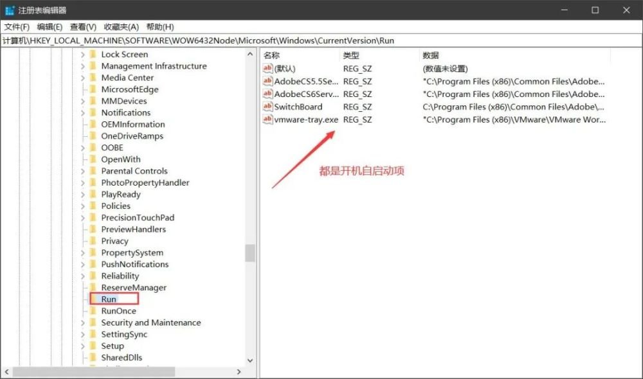
Task: Click the (默认) default value icon
Action: (268, 69)
